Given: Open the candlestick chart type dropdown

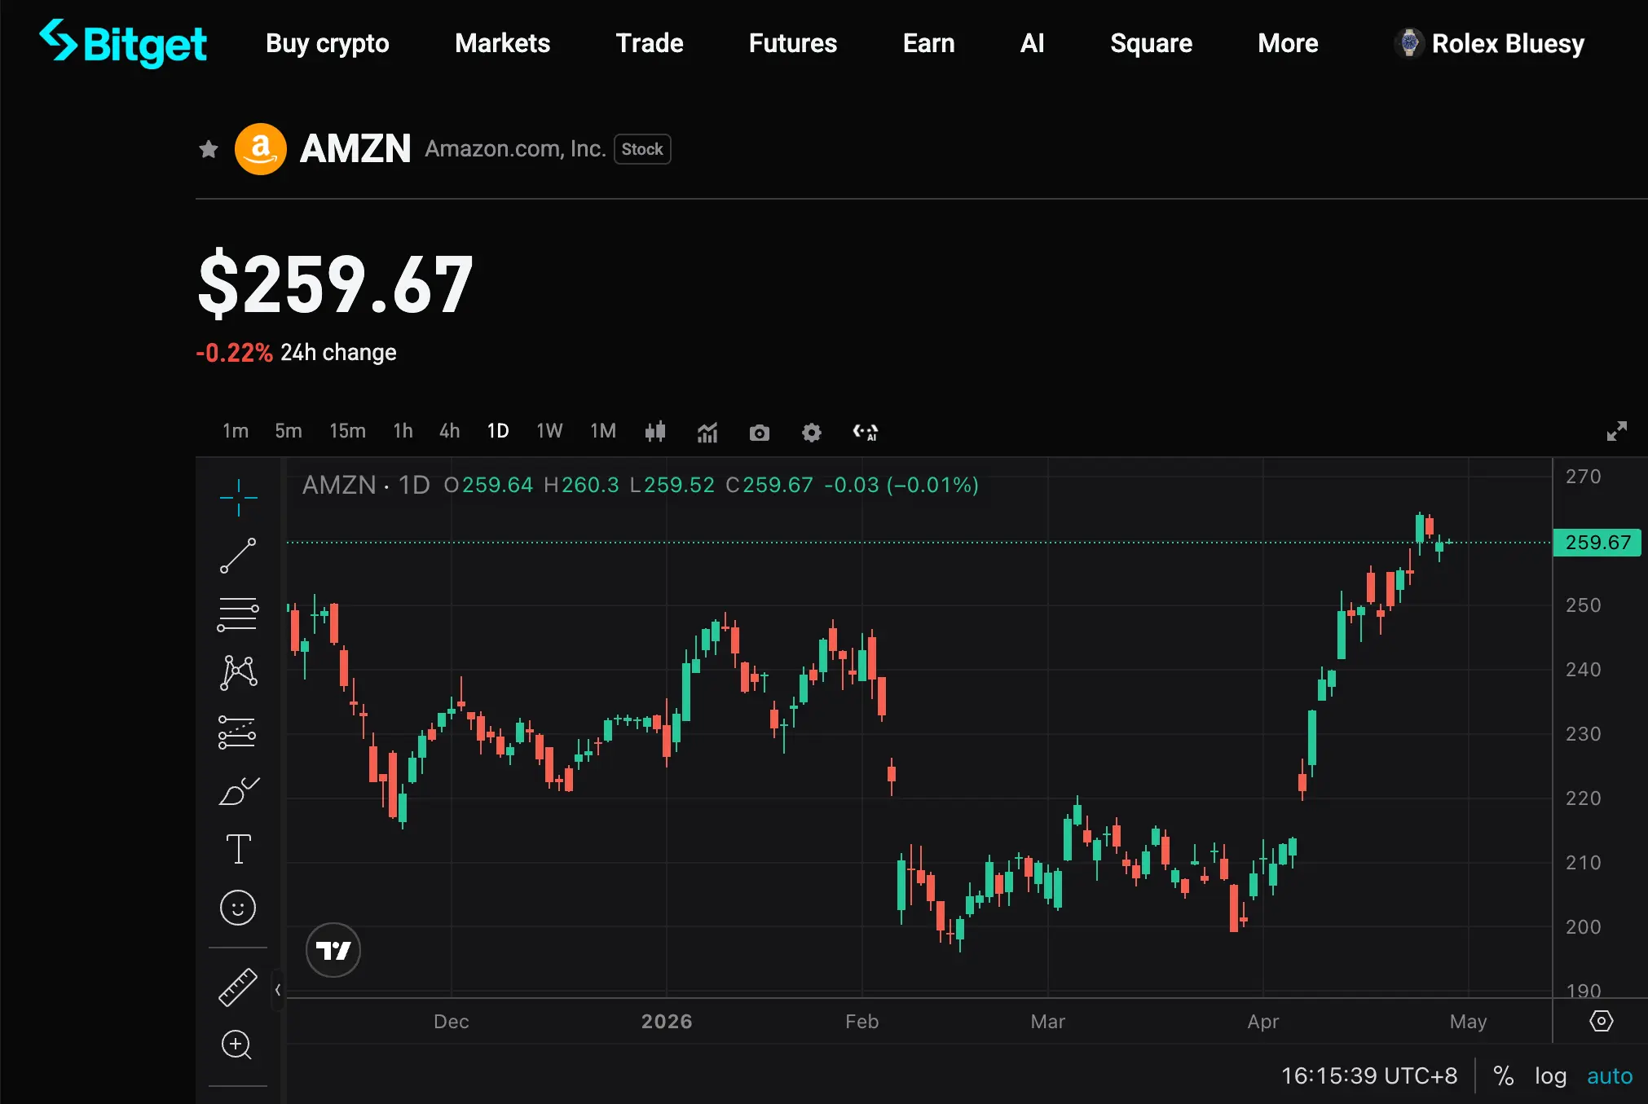Looking at the screenshot, I should click(x=655, y=432).
